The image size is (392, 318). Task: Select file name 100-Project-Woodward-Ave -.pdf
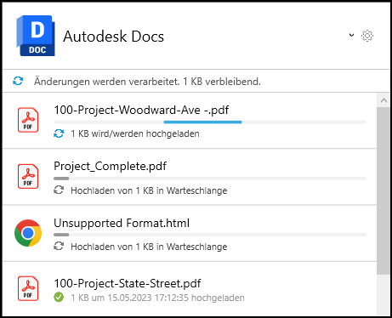click(141, 111)
